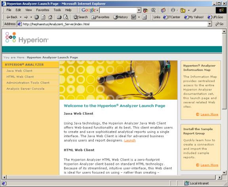
Task: Click Google toolbar Up folder icon
Action: tap(183, 10)
